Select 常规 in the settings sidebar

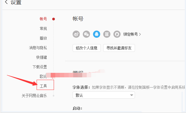(x=43, y=28)
